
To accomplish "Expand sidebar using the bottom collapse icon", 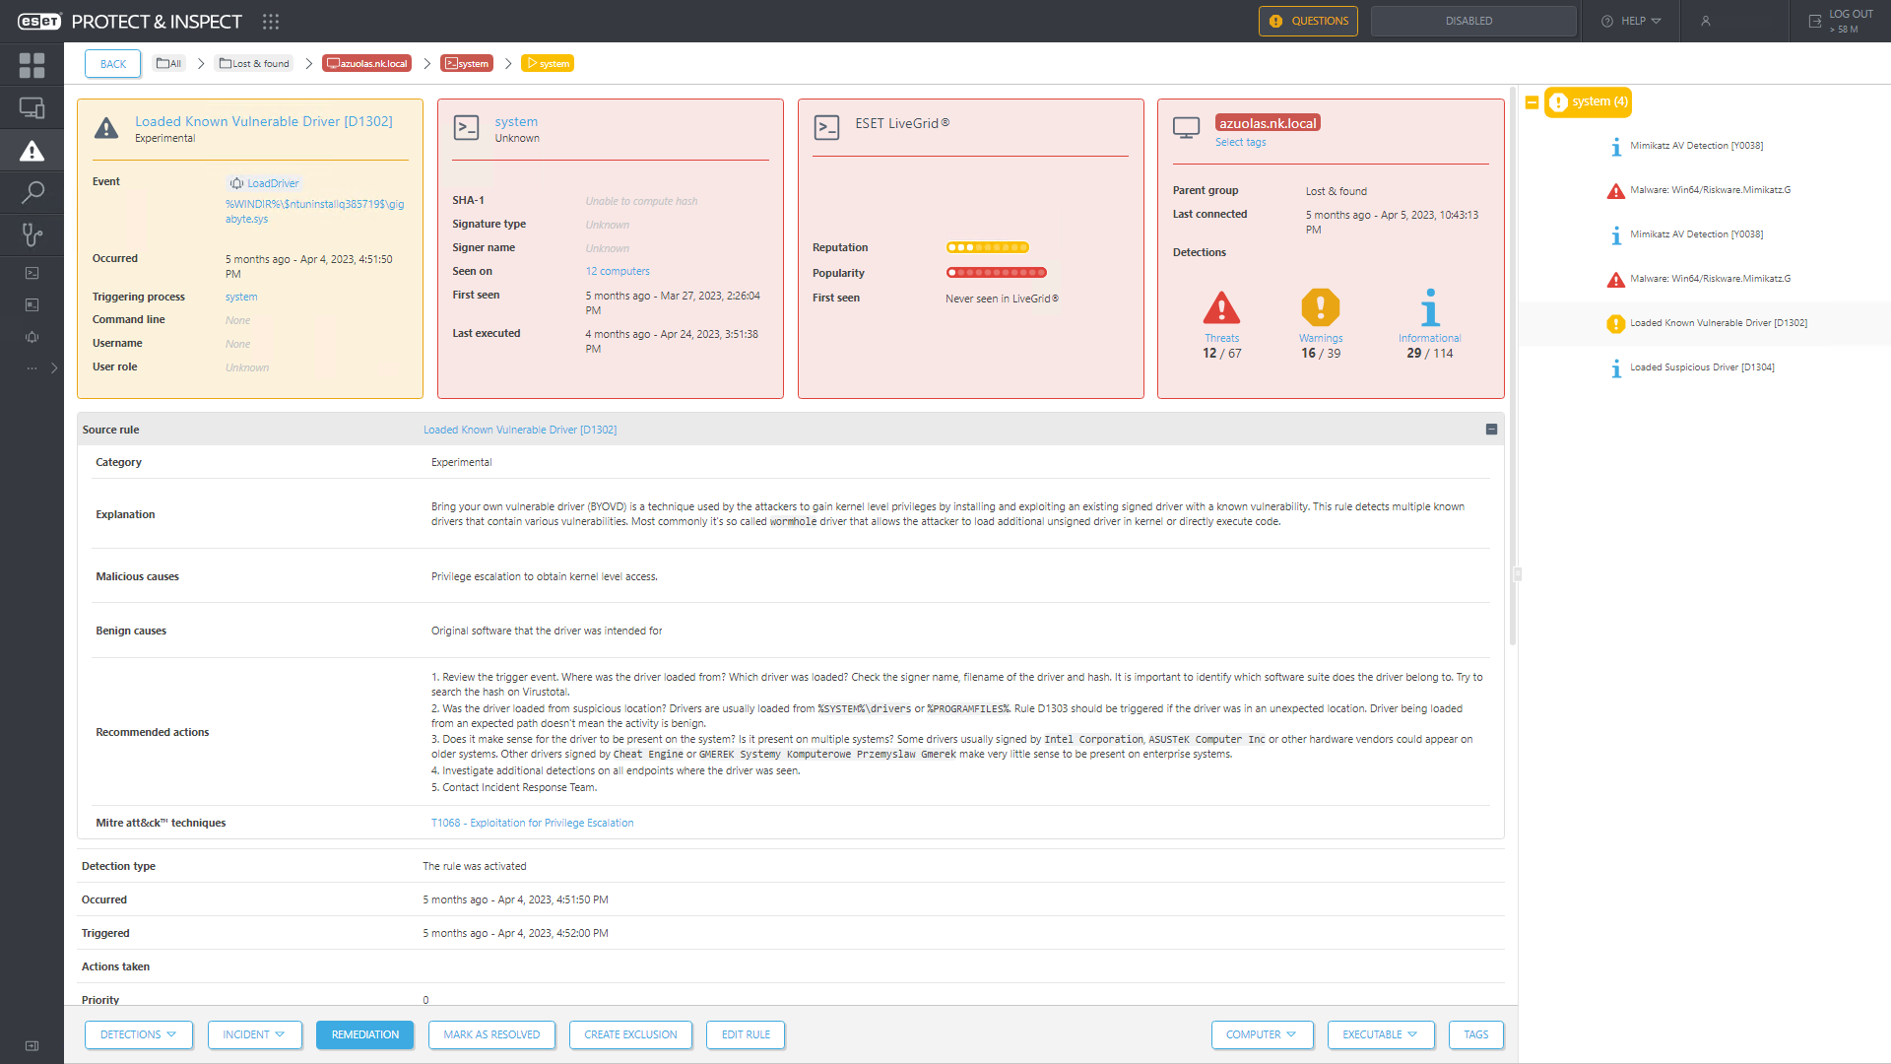I will click(32, 1045).
